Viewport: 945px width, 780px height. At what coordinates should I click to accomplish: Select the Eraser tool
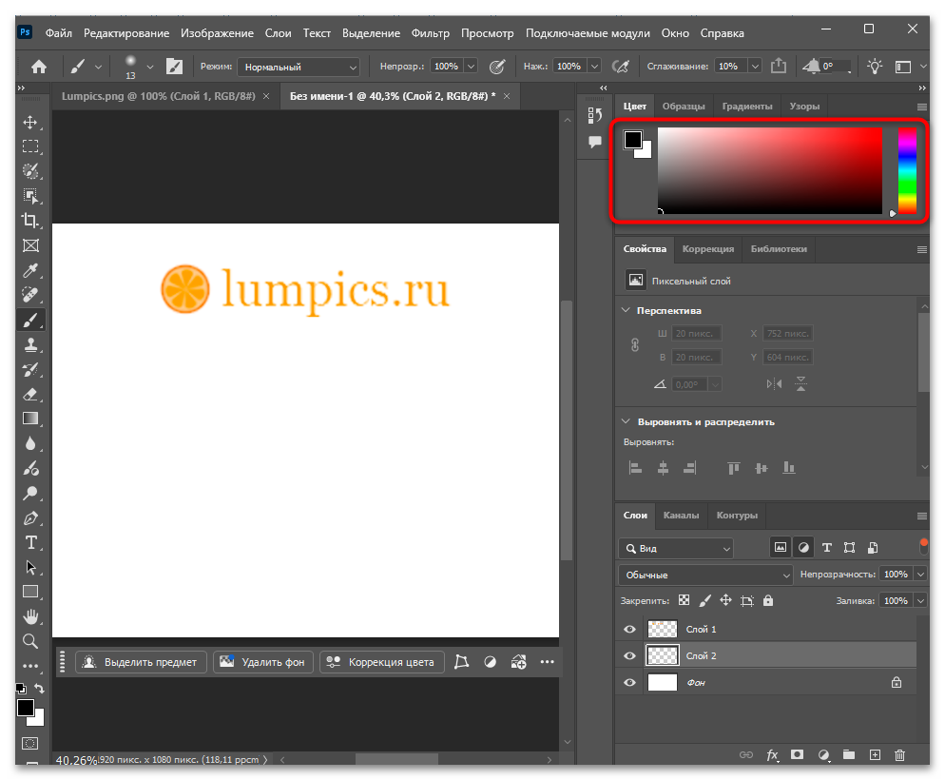pyautogui.click(x=30, y=394)
